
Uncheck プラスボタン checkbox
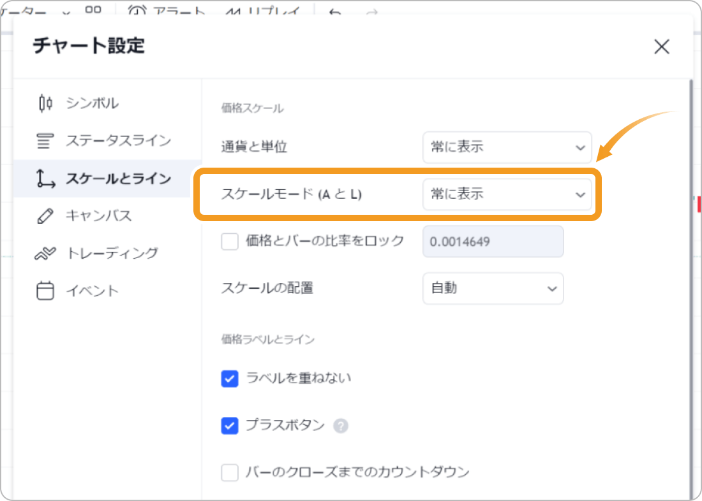[x=230, y=426]
